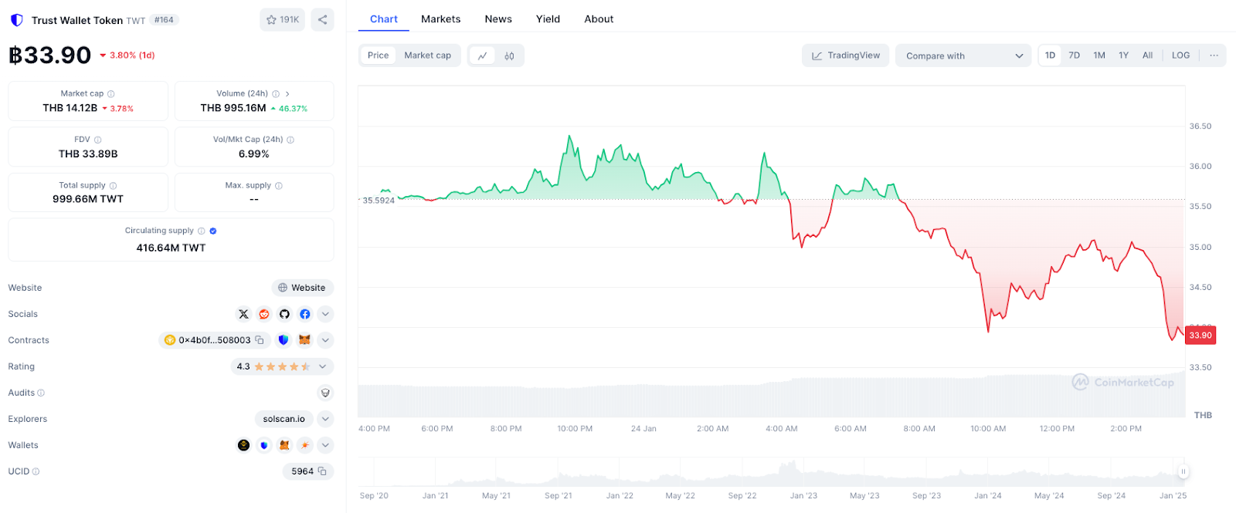Click the MetaMask fox icon in Contracts

tap(304, 340)
